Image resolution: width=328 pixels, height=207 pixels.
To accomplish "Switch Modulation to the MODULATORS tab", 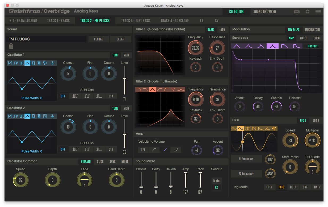I will (x=313, y=30).
